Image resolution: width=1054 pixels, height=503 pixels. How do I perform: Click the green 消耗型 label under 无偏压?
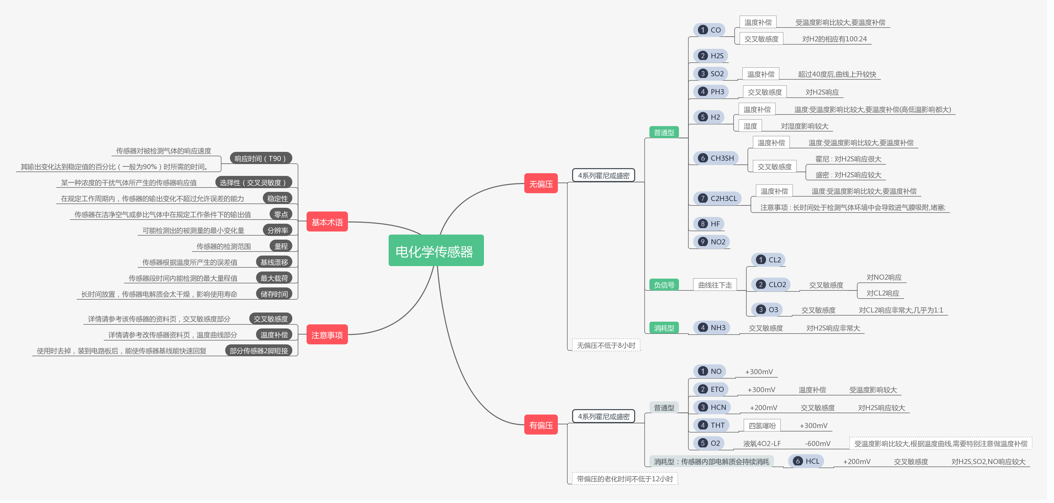[664, 328]
